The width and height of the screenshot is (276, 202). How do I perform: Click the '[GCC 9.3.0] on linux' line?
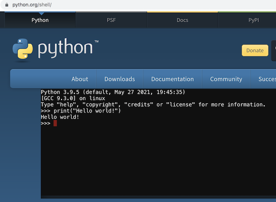pyautogui.click(x=73, y=98)
